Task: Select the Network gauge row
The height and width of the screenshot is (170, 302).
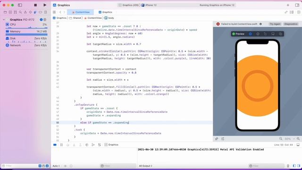Action: [x=26, y=45]
